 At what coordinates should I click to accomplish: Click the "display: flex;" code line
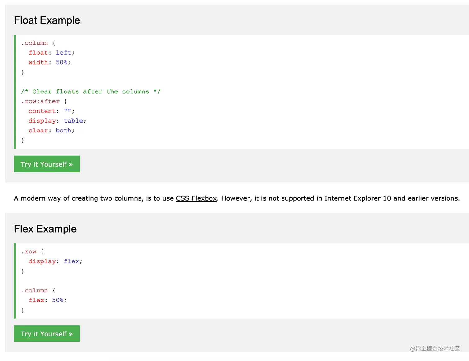55,261
